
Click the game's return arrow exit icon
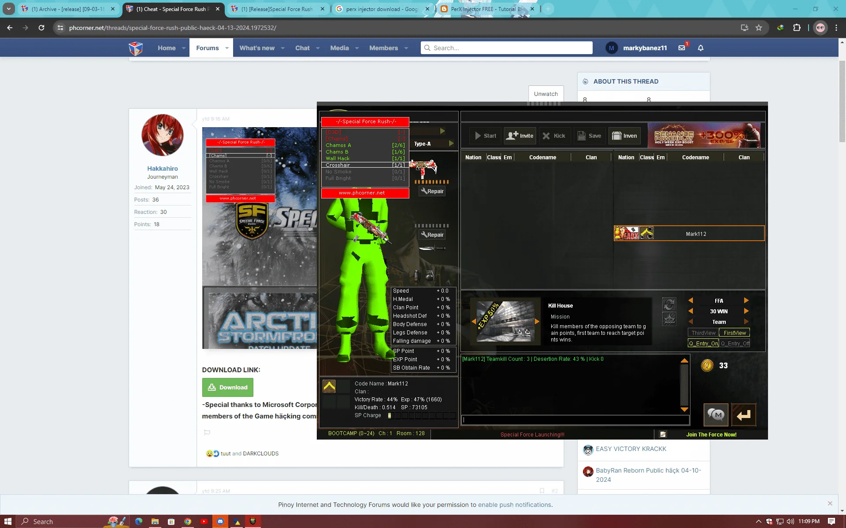pos(744,414)
